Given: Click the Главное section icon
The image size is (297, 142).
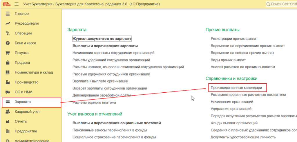Looking at the screenshot, I should pyautogui.click(x=8, y=14).
